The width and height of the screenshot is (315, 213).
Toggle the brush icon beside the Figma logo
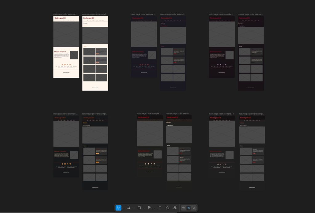(x=183, y=208)
